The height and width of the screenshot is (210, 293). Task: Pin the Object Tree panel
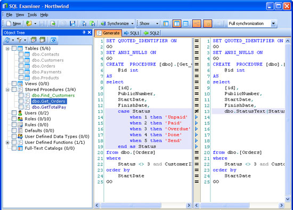[84, 33]
